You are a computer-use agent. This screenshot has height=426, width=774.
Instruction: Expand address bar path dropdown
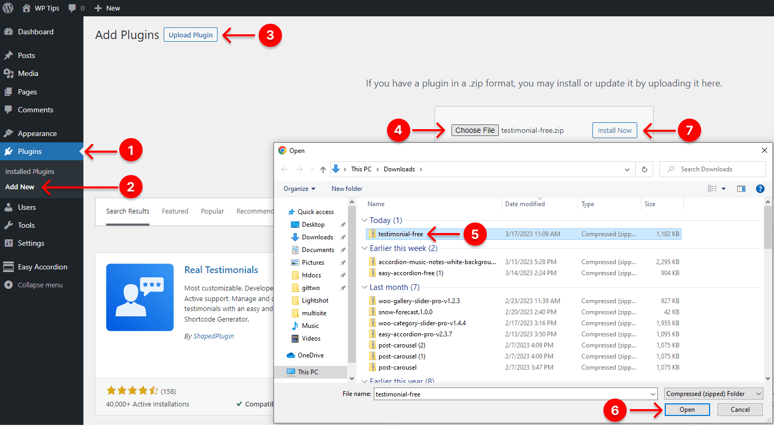(627, 169)
